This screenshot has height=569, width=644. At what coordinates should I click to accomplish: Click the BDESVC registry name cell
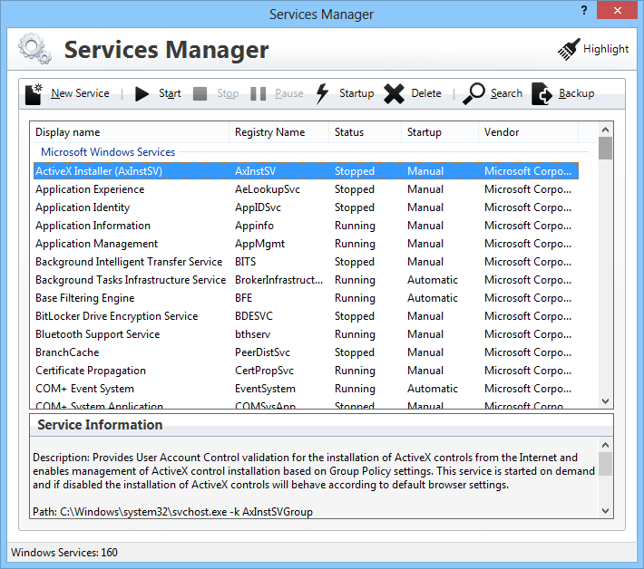[x=254, y=316]
